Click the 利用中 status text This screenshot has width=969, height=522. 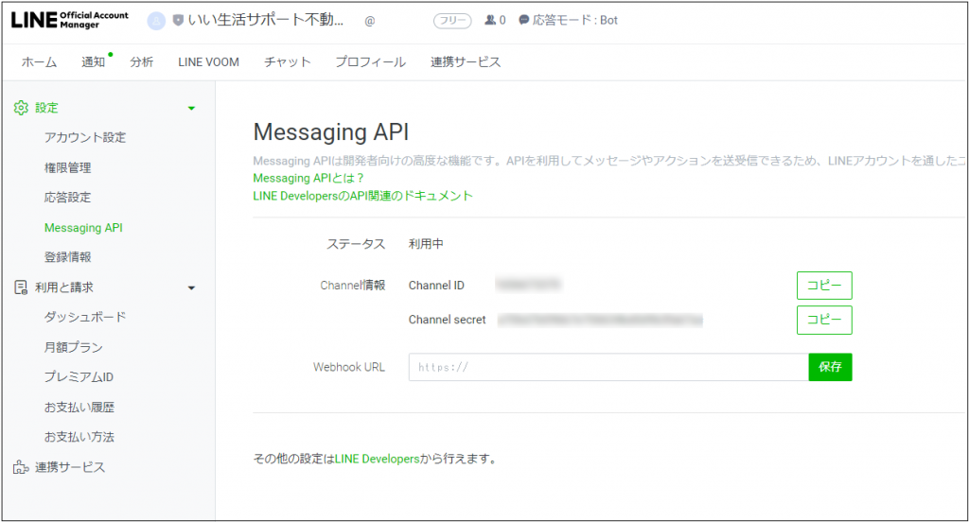click(x=426, y=244)
